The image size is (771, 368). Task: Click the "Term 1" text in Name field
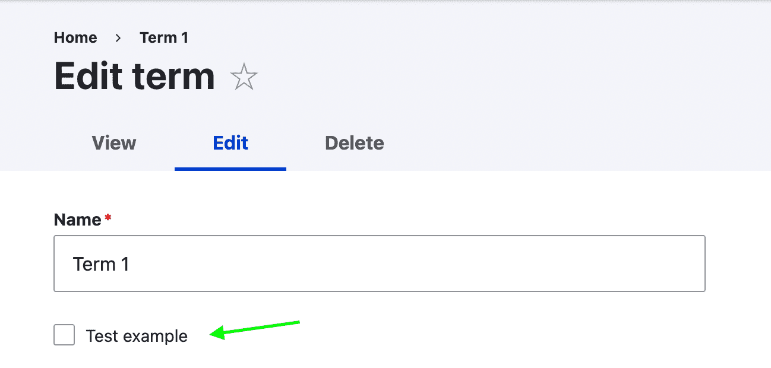101,264
